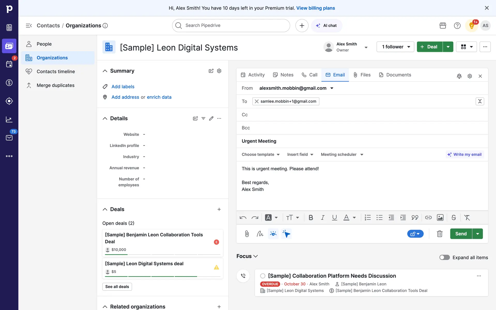The image size is (496, 310).
Task: Toggle link click tracking cursor icon
Action: (286, 234)
